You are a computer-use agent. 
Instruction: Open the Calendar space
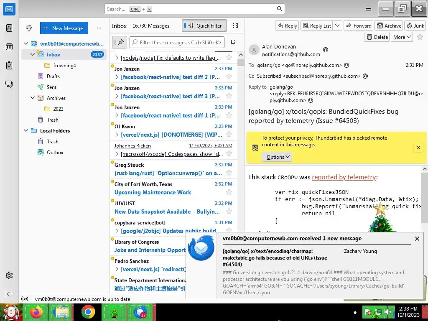coord(9,47)
